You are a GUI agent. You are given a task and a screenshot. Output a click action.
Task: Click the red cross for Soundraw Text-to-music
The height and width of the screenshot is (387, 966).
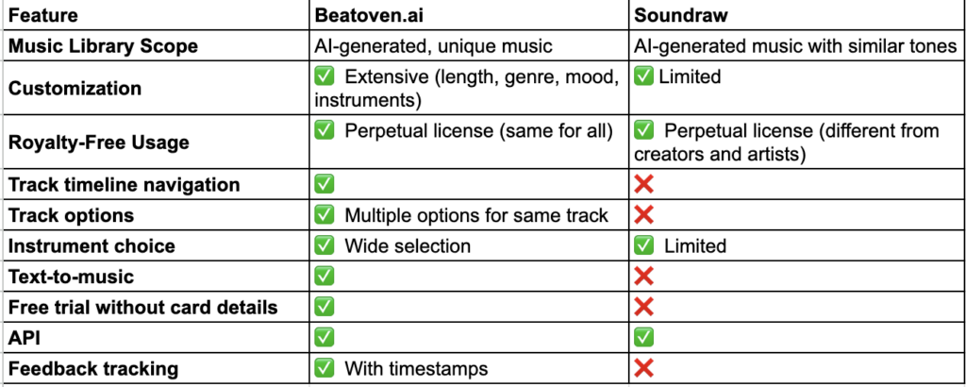click(645, 277)
